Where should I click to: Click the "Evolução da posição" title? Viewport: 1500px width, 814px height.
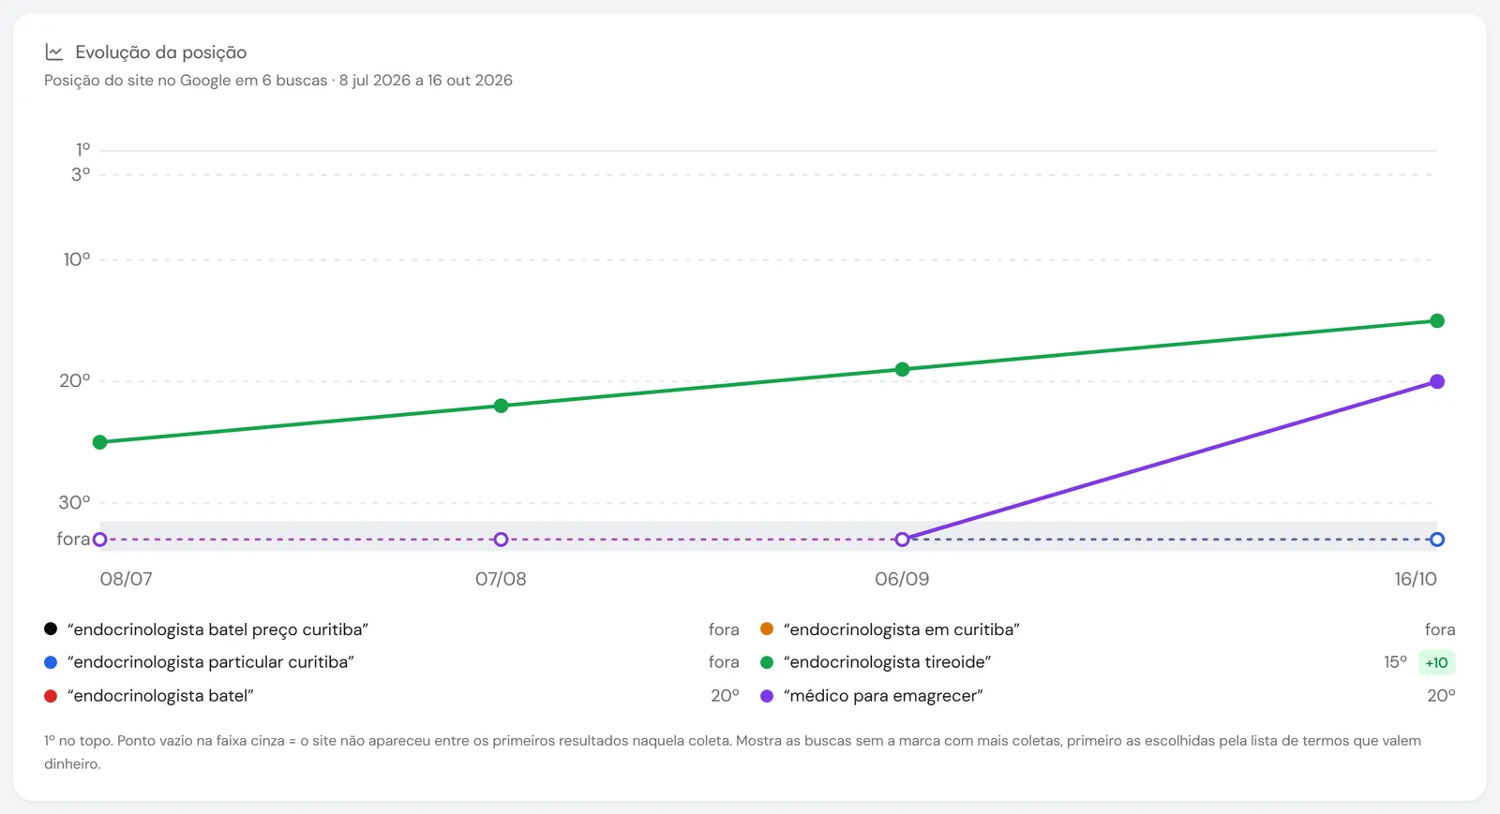(161, 52)
